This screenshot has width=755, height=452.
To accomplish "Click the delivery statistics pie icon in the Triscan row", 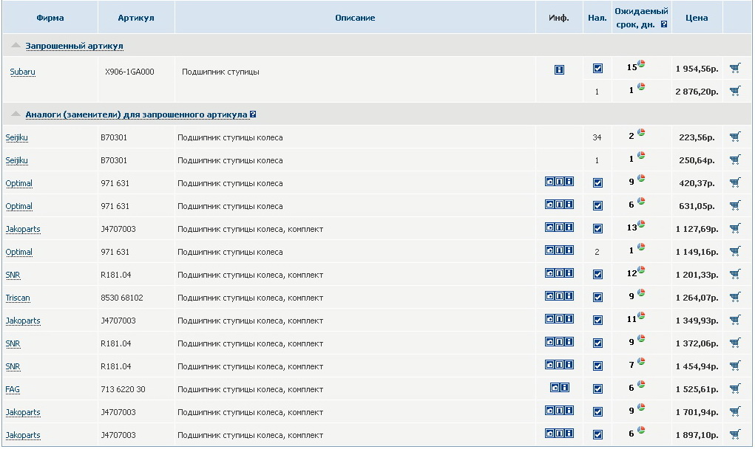I will [641, 293].
